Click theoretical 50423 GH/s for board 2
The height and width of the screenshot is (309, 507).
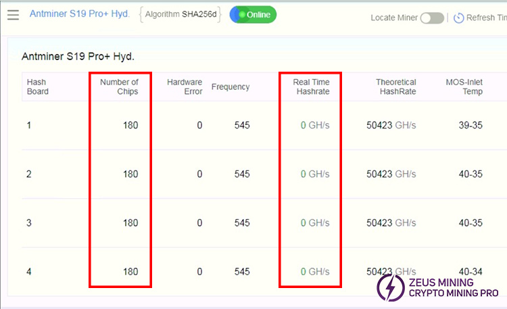click(391, 174)
